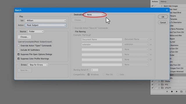186x104 pixels.
Task: Expand the Batch Web Images action
Action: click(162, 6)
